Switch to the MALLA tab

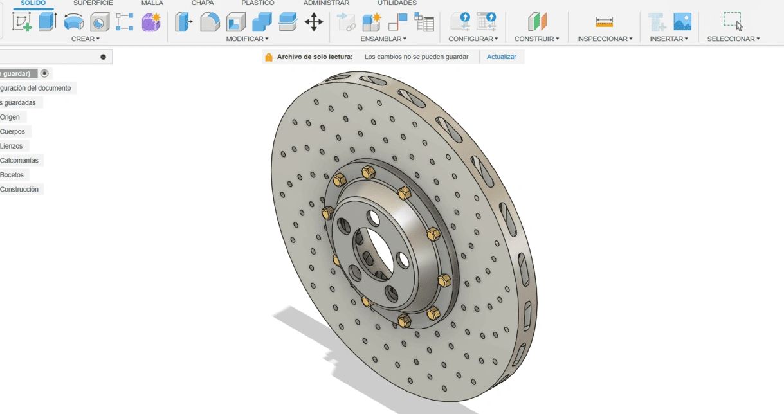(x=152, y=3)
